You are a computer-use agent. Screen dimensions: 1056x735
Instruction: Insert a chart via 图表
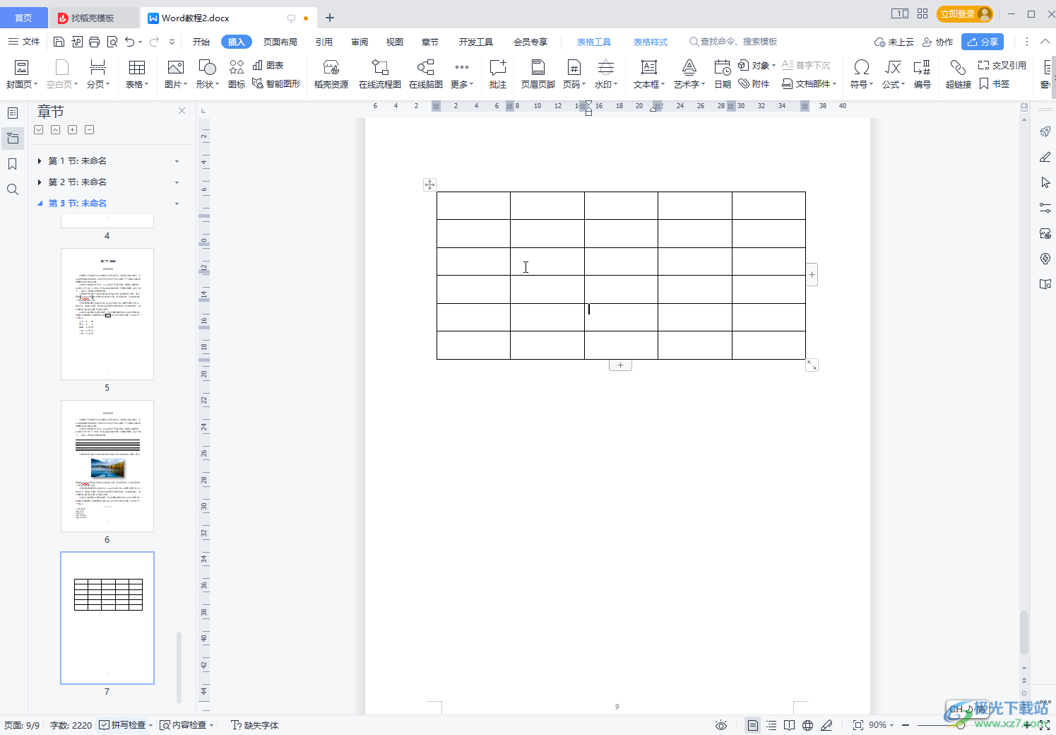click(x=268, y=65)
